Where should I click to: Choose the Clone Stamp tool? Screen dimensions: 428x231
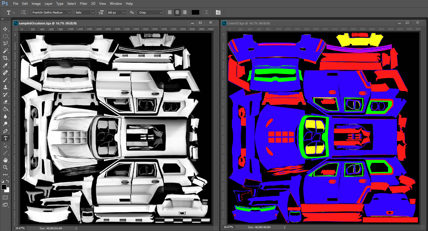point(6,87)
